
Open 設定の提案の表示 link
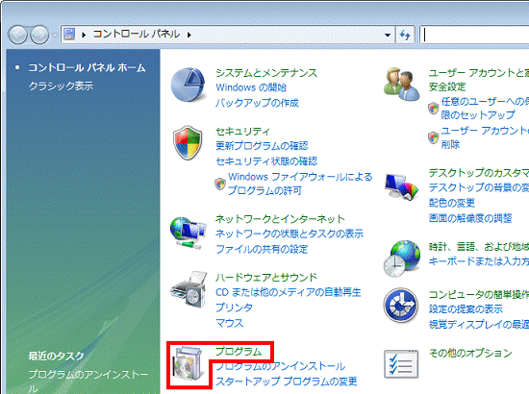(x=466, y=309)
